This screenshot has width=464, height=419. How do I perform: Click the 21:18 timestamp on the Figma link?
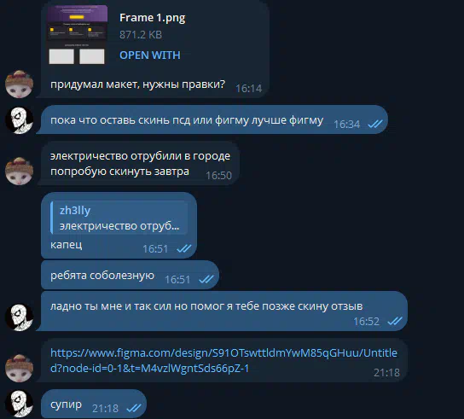coord(386,373)
